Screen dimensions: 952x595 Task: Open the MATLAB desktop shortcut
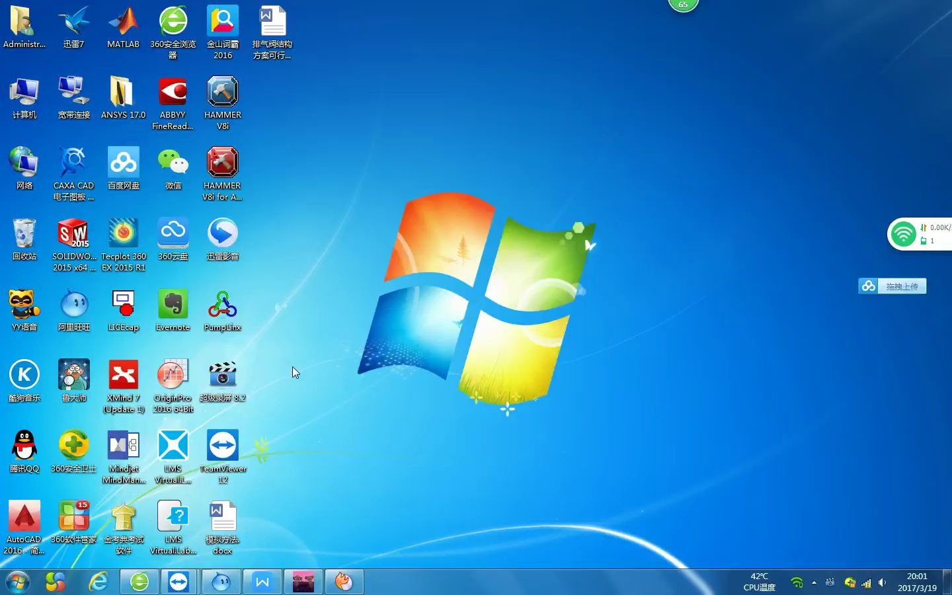[x=123, y=28]
